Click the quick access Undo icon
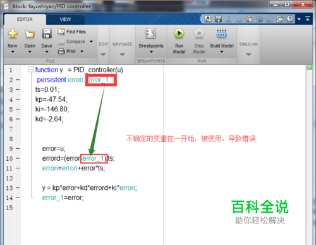 pos(259,19)
